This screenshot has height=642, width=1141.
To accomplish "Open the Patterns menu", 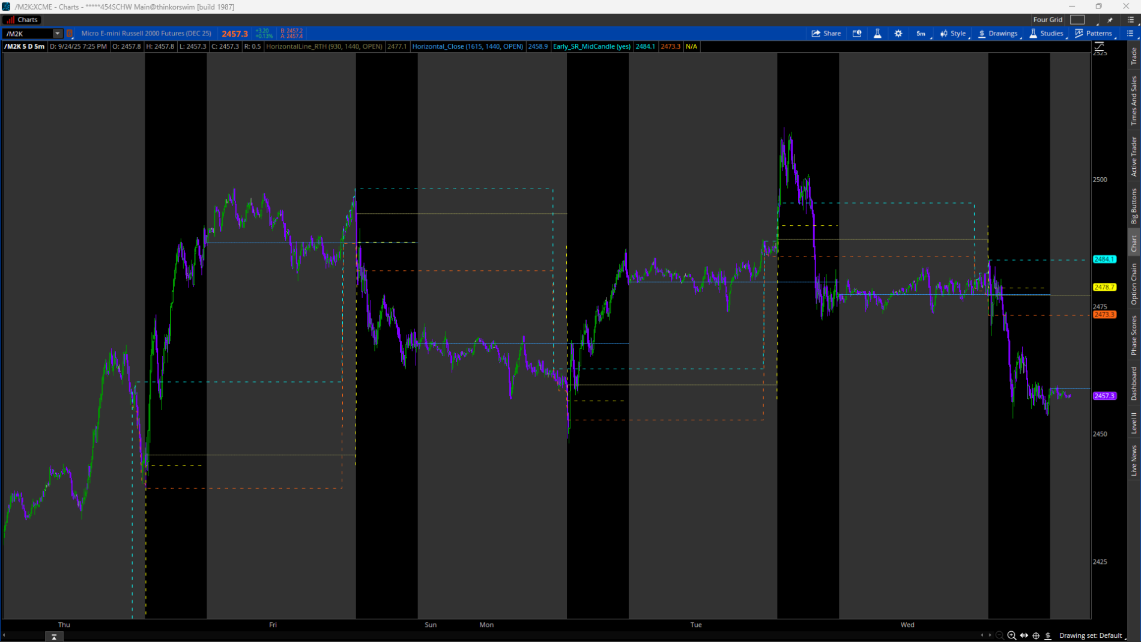I will click(x=1094, y=34).
